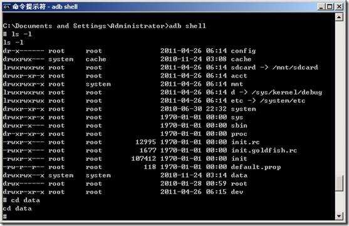Image resolution: width=349 pixels, height=226 pixels.
Task: Minimize the adb shell command window
Action: 321,7
